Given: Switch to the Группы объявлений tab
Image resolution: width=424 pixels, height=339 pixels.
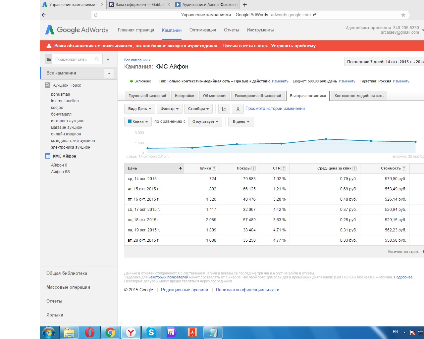Looking at the screenshot, I should (x=147, y=96).
